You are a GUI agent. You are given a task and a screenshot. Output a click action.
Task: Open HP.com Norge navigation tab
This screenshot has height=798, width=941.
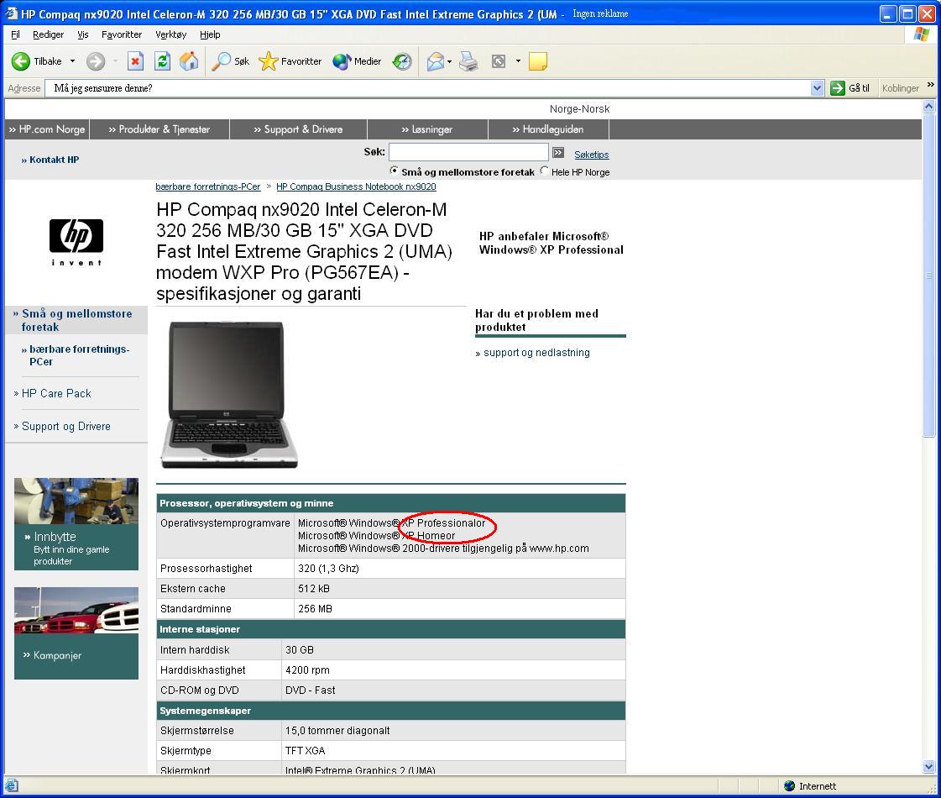click(x=47, y=129)
